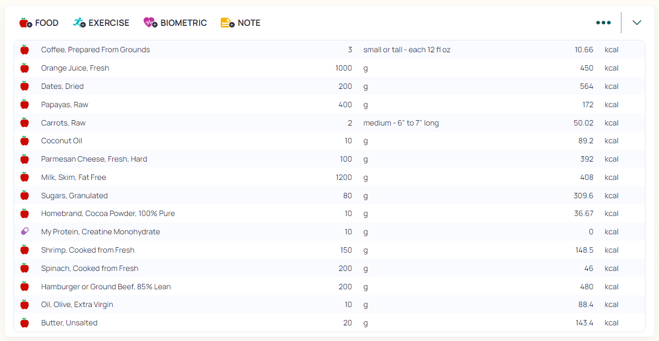Select the Parmesan Cheese, Fresh, Hard entry
This screenshot has width=659, height=341.
(x=94, y=159)
